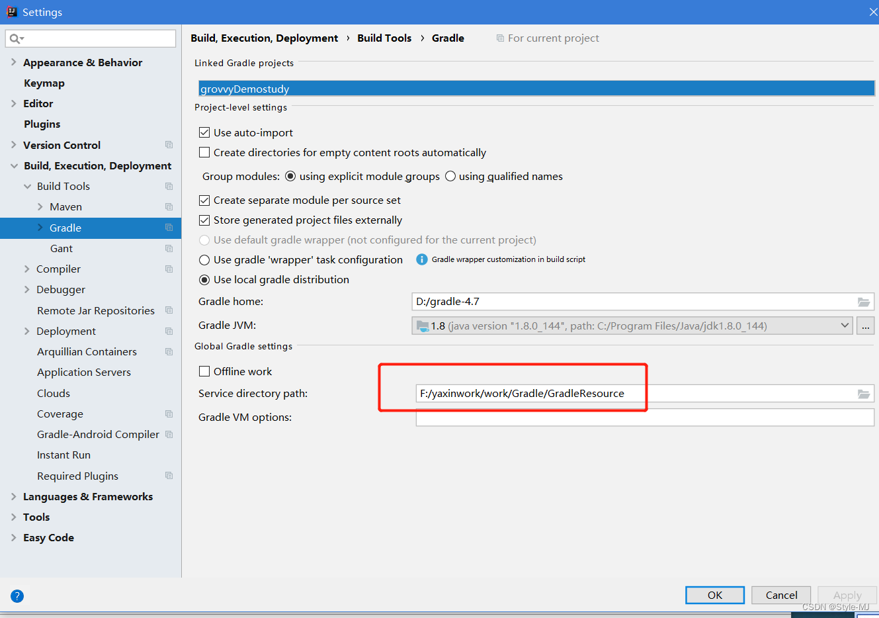Image resolution: width=879 pixels, height=618 pixels.
Task: Toggle Store generated project files externally
Action: pos(204,220)
